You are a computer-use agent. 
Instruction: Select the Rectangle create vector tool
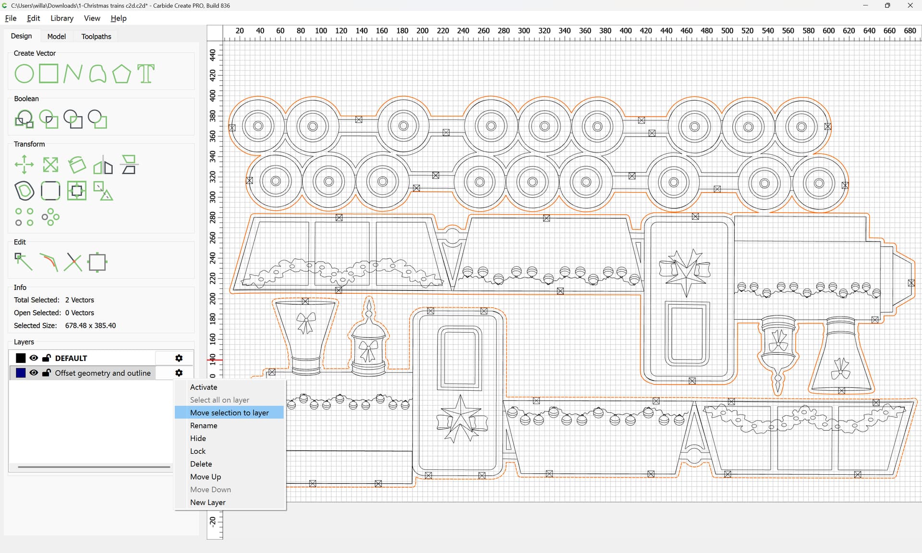pos(49,74)
